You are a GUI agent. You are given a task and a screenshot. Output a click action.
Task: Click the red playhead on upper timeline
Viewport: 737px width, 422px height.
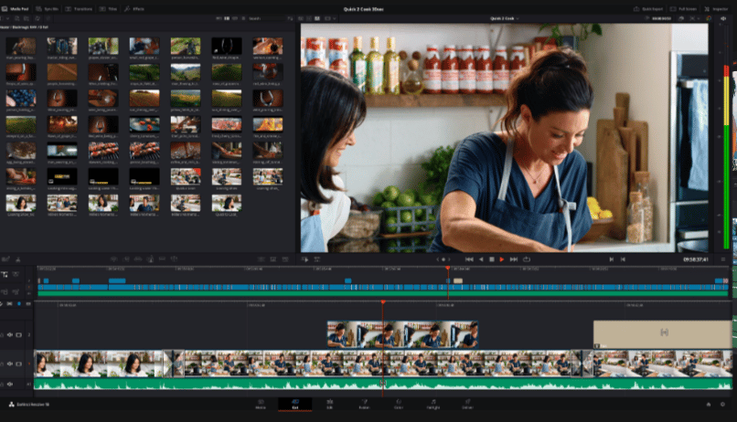tap(447, 269)
